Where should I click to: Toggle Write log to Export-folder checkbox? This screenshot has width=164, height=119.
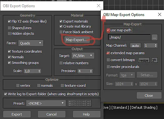click(x=6, y=94)
